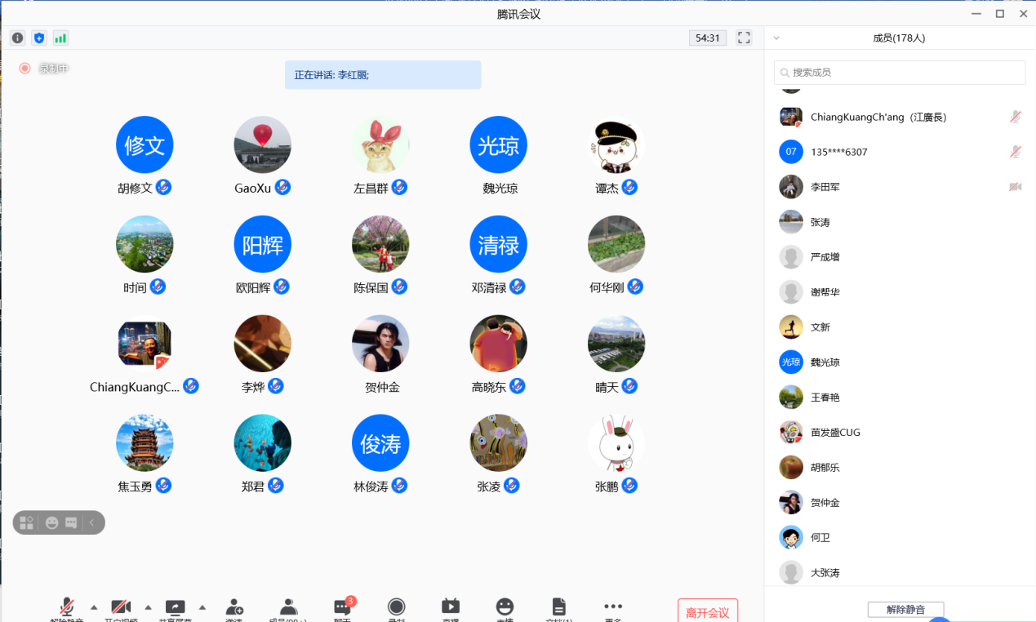Enter full screen mode

point(744,38)
